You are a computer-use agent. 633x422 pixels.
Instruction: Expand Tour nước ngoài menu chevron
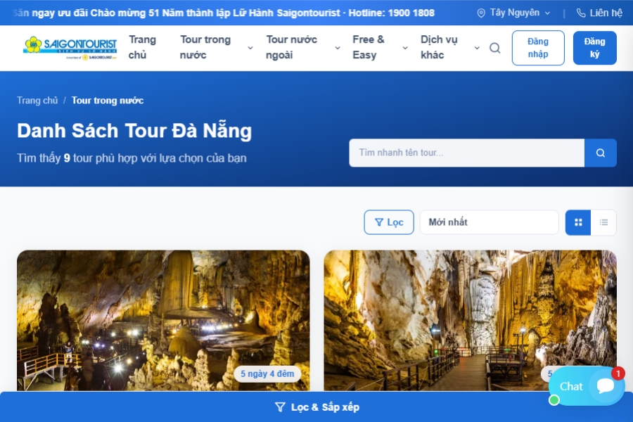tap(338, 48)
